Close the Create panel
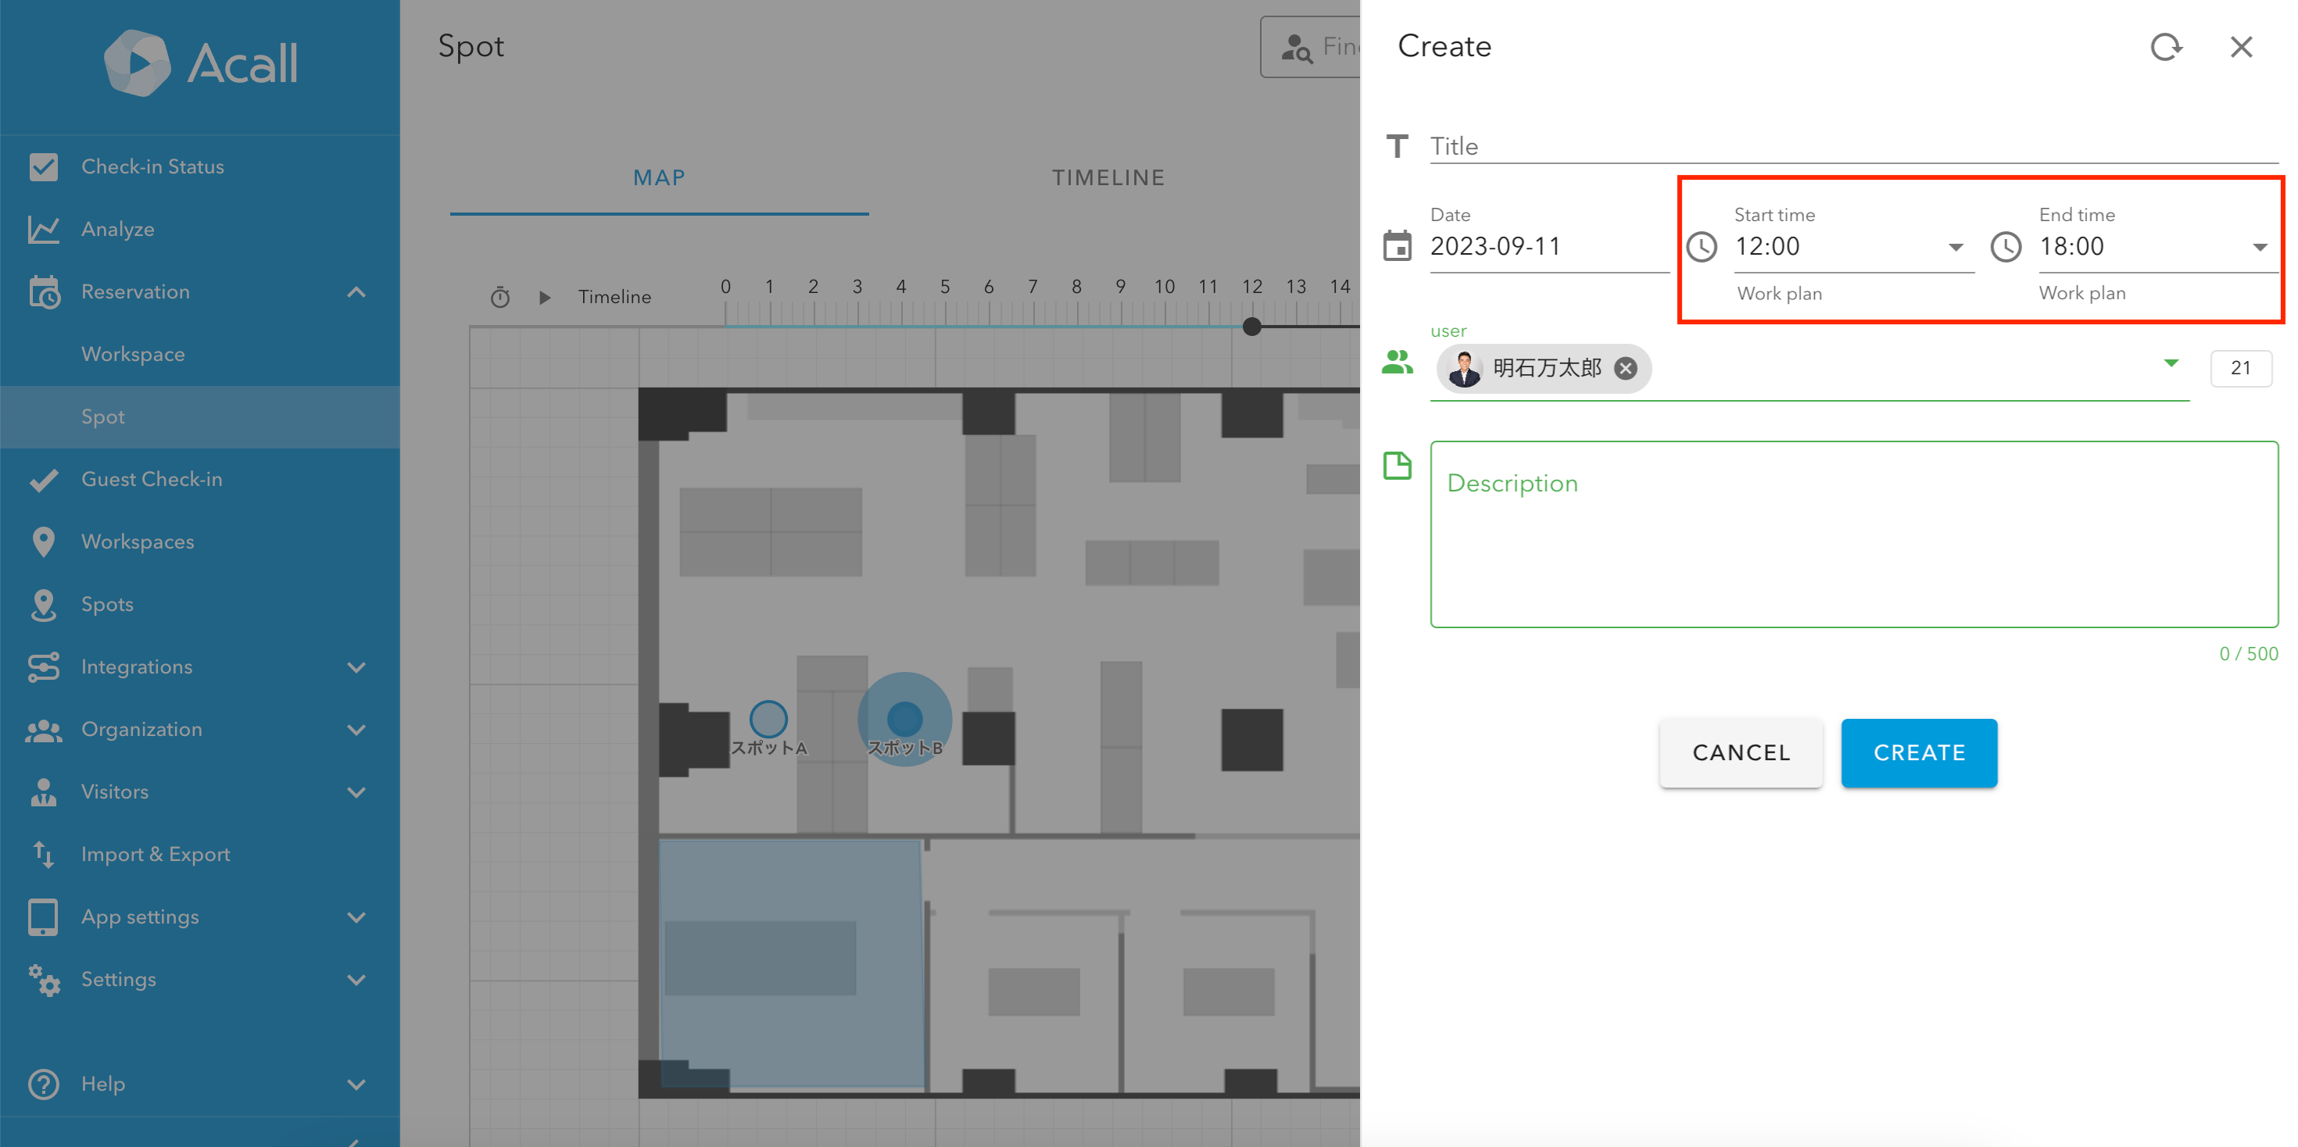The image size is (2298, 1147). click(x=2241, y=46)
